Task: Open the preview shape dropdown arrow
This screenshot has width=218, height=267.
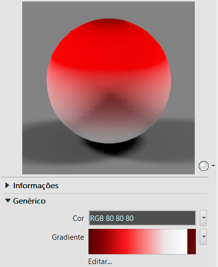Action: pos(213,165)
